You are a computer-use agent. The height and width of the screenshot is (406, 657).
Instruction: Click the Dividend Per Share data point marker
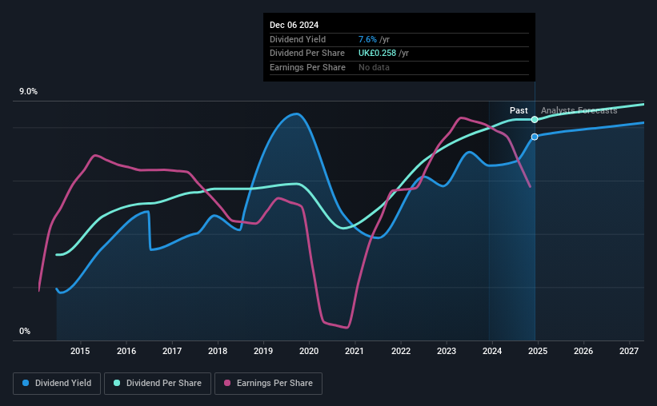pos(535,120)
